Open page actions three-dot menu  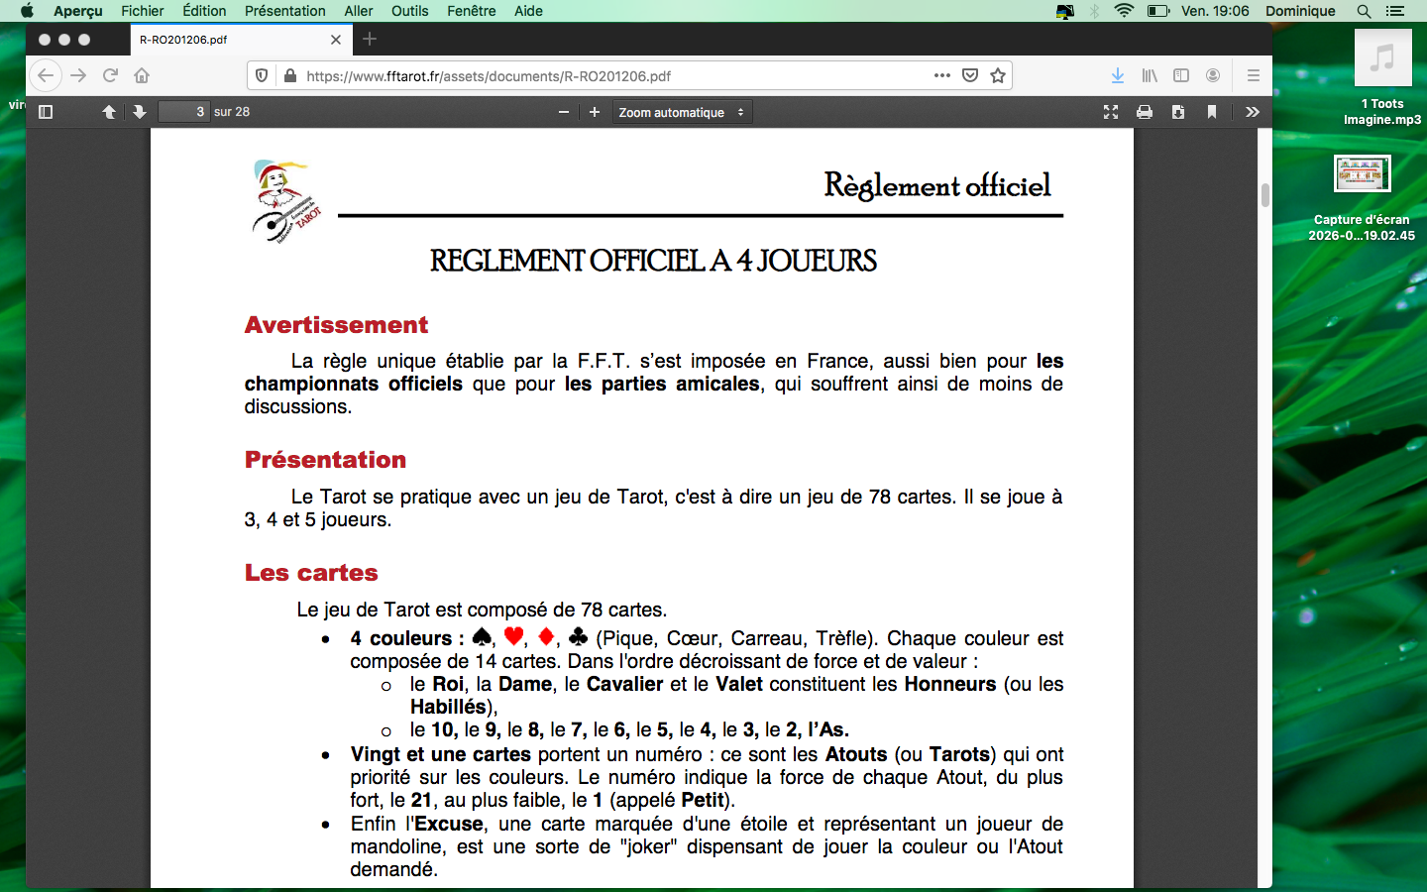click(x=942, y=75)
